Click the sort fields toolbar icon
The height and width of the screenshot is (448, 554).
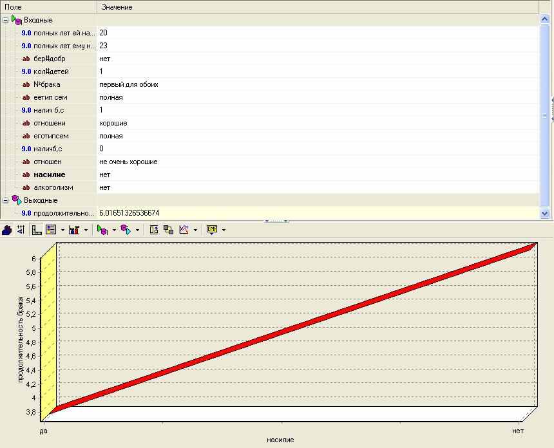click(21, 230)
